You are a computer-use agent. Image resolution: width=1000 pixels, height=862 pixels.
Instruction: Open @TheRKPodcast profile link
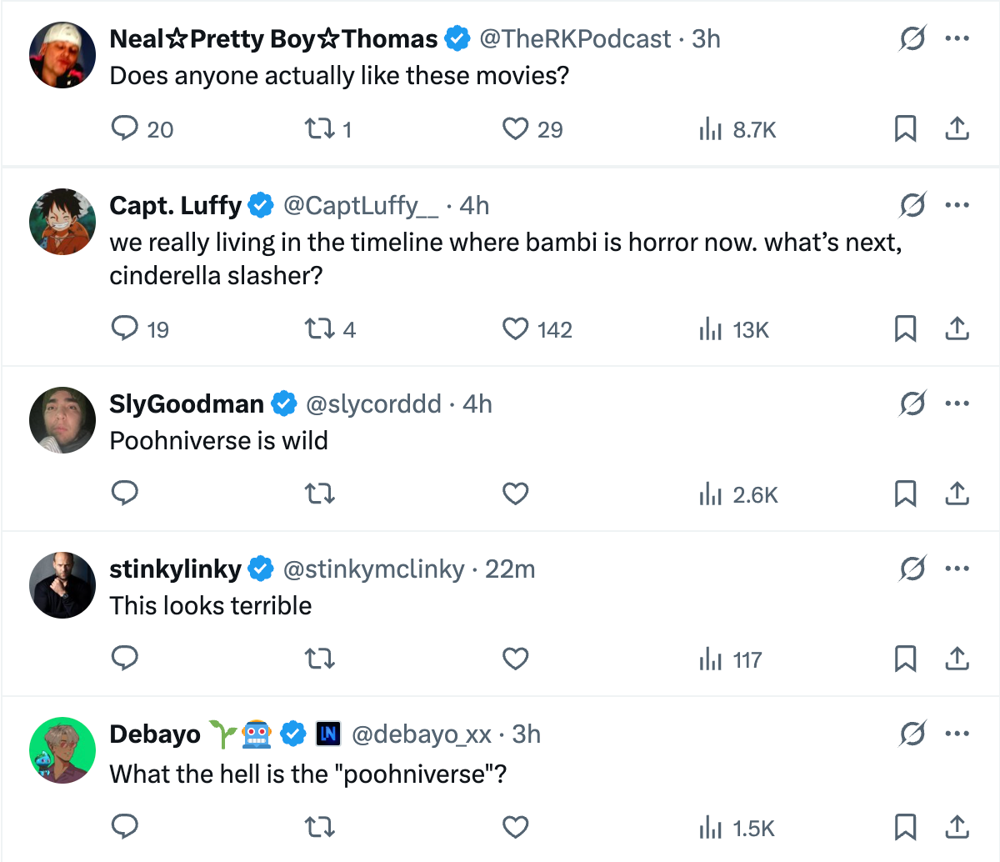pos(575,38)
